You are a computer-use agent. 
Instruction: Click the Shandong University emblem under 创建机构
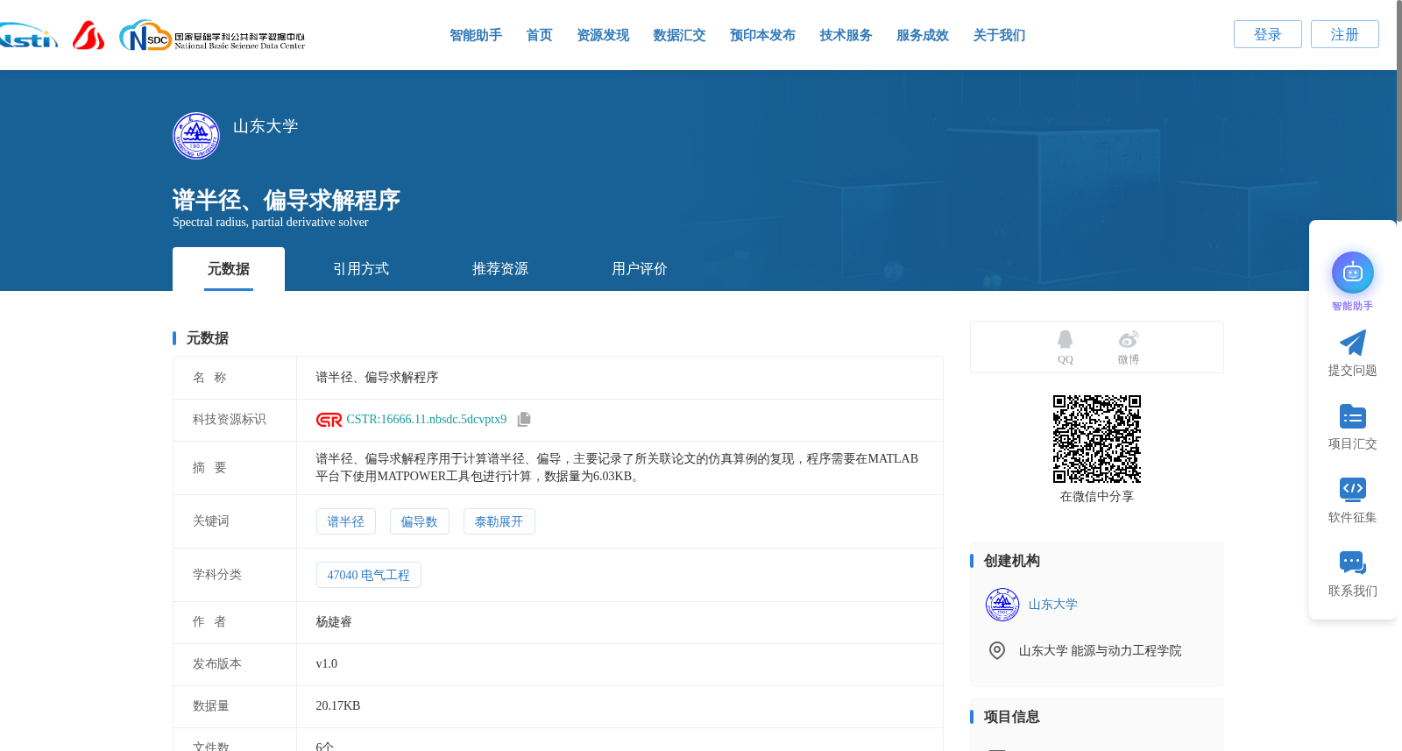(x=1002, y=605)
